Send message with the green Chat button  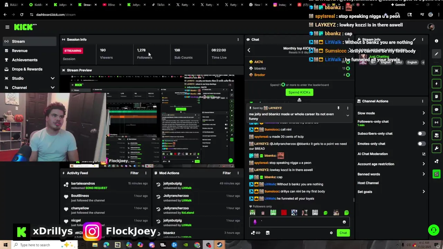[x=343, y=233]
